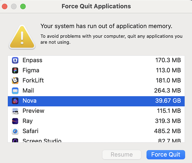Click the Ray app icon
192x163 pixels.
pyautogui.click(x=15, y=121)
